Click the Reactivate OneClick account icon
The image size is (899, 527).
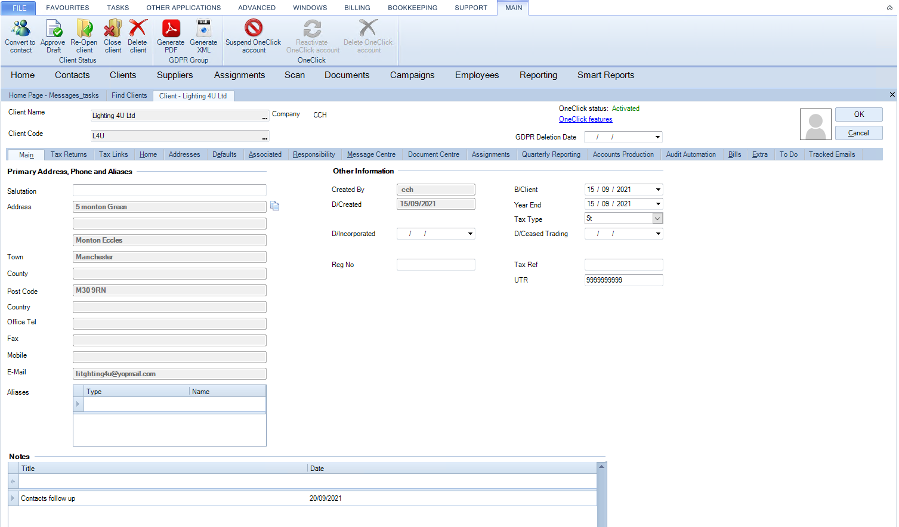(312, 28)
